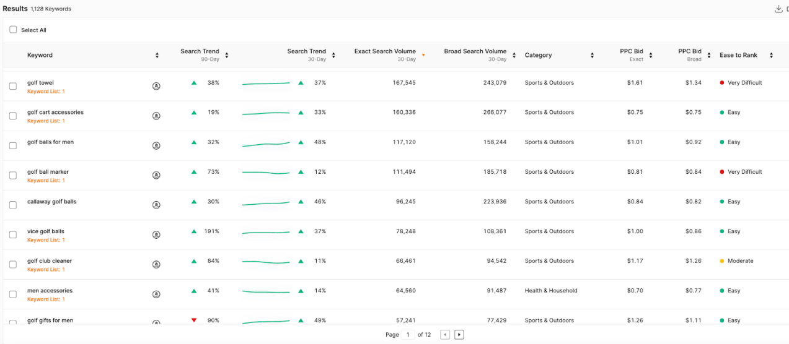Image resolution: width=789 pixels, height=344 pixels.
Task: Check the golf club cleaner row checkbox
Action: point(13,264)
